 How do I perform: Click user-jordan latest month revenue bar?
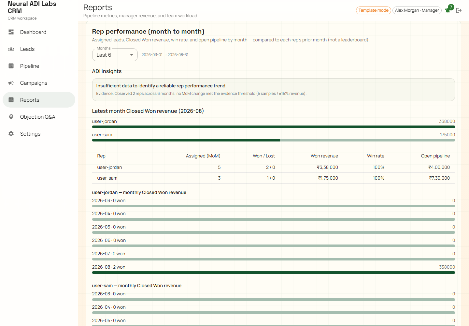[274, 127]
